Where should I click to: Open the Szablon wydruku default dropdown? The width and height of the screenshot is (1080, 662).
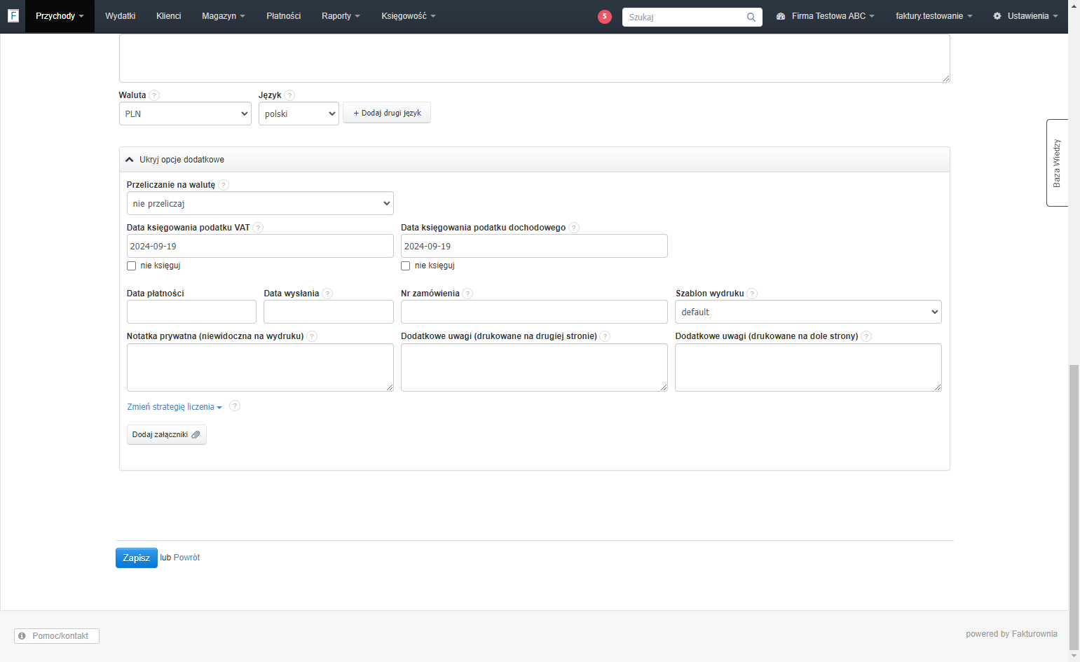[808, 312]
